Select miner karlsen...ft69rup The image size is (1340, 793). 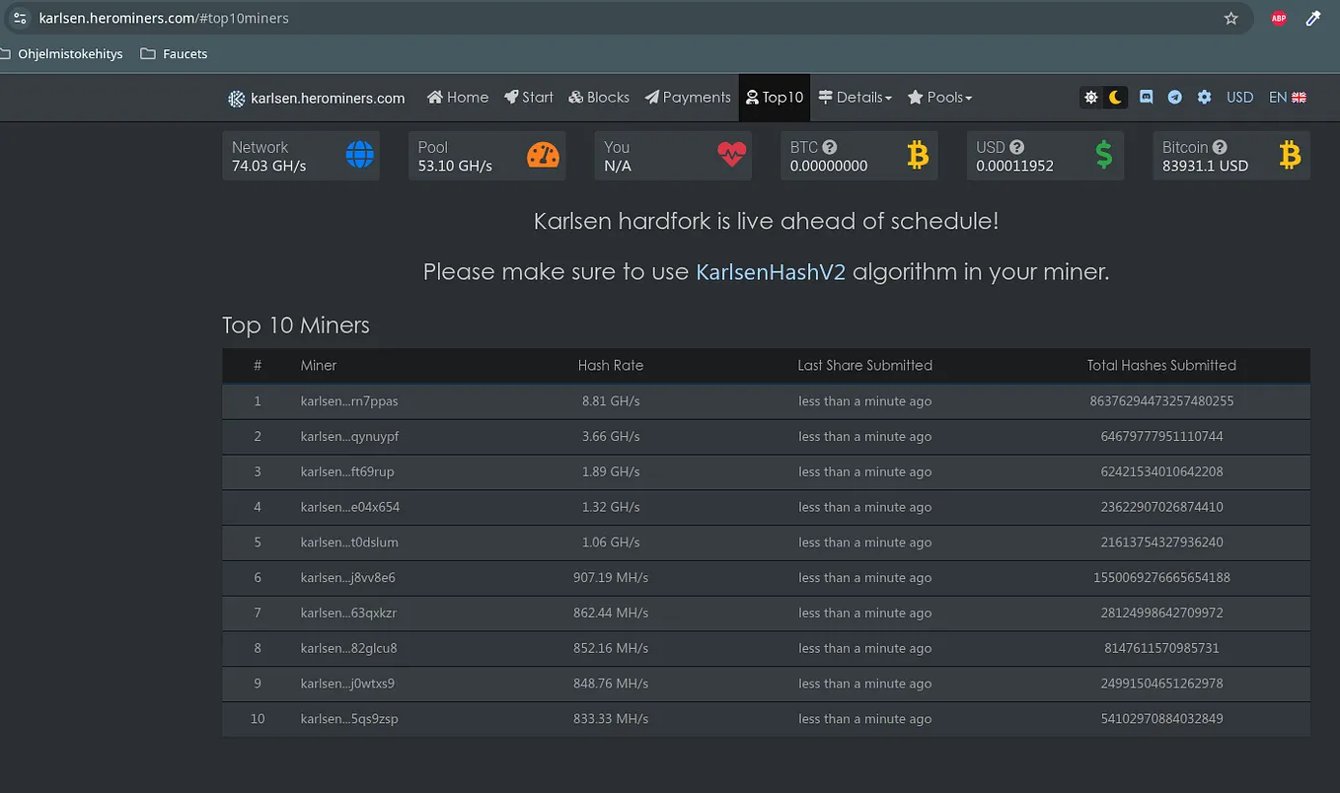(347, 472)
